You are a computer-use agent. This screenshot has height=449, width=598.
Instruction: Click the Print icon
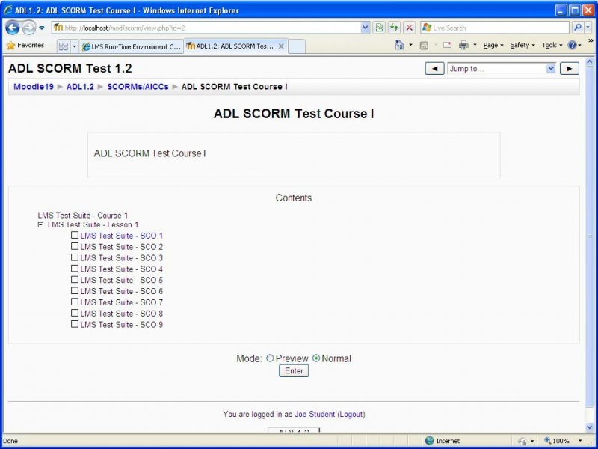tap(463, 46)
